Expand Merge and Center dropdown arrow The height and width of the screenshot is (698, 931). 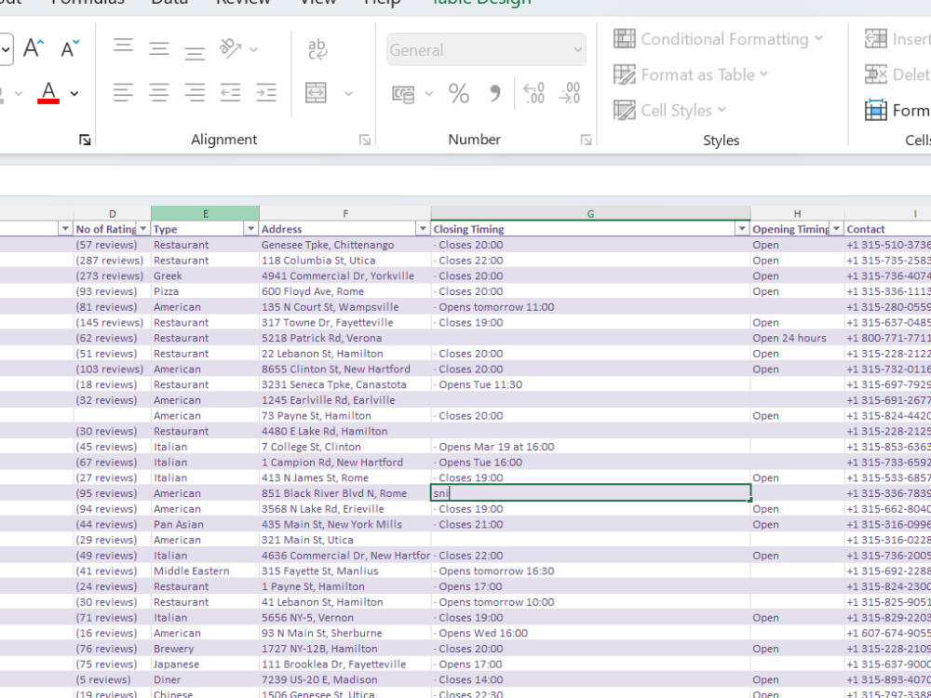(348, 94)
